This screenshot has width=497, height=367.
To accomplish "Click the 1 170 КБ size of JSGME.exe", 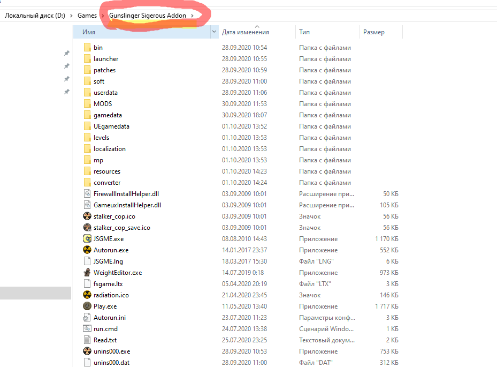I will click(387, 239).
